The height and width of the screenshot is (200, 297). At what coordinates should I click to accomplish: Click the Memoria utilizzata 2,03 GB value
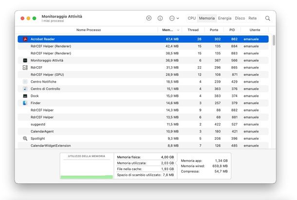pos(167,163)
